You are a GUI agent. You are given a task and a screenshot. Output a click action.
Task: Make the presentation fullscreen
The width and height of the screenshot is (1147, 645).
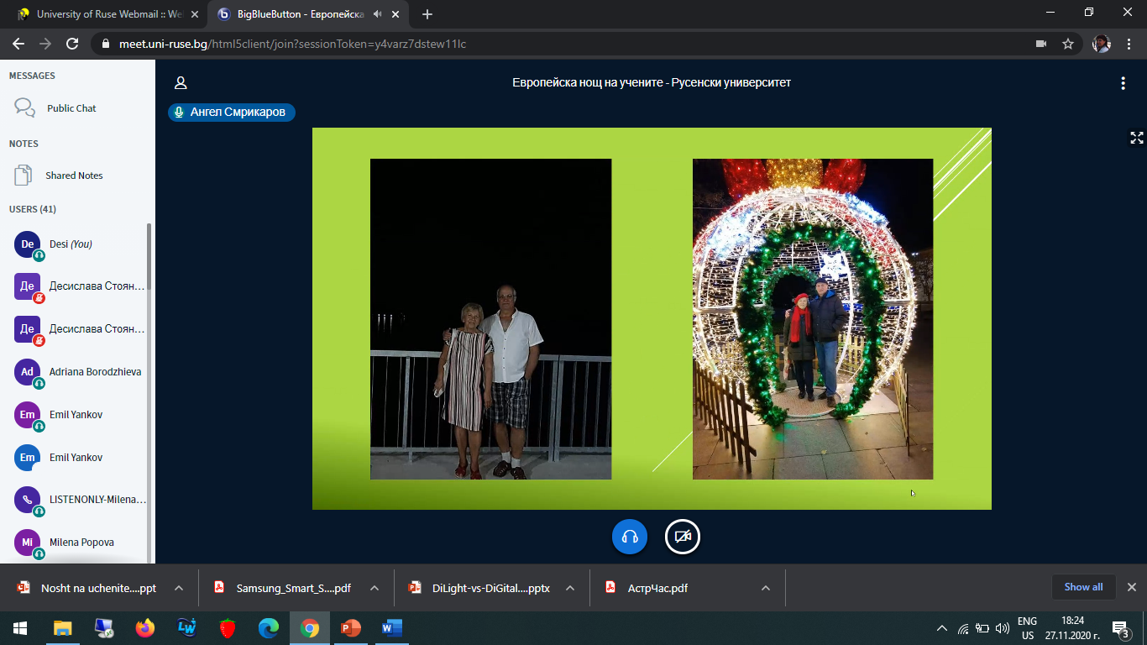click(1136, 138)
